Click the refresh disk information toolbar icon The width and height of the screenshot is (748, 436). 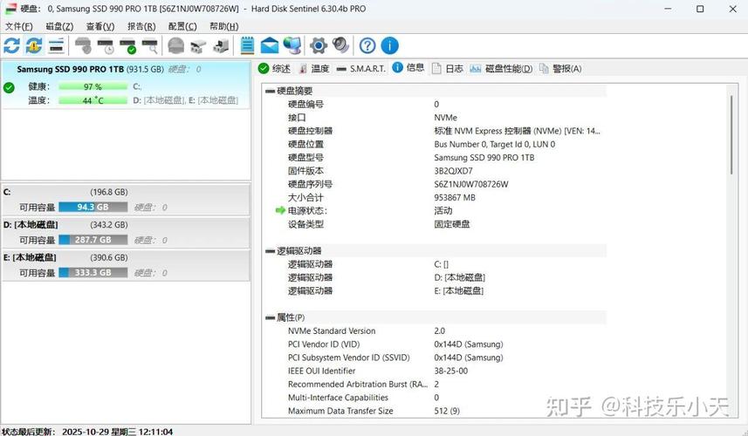tap(11, 45)
